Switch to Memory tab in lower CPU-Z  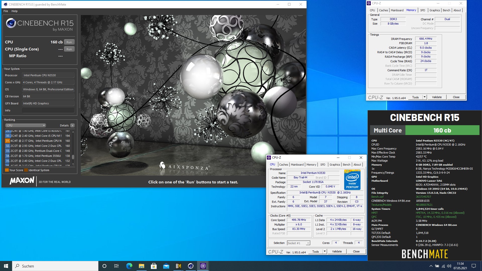pyautogui.click(x=311, y=165)
